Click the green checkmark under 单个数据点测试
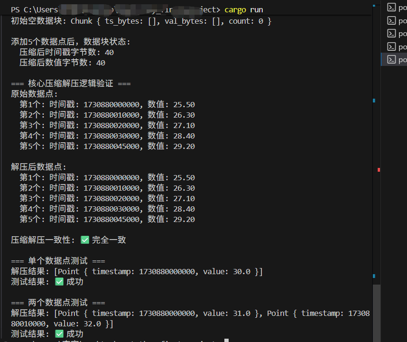This screenshot has width=407, height=342. click(x=59, y=282)
